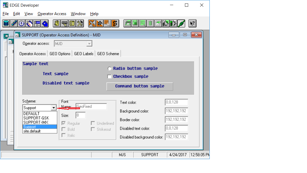Click the green stacked sheets toolbar icon
The height and width of the screenshot is (173, 307).
[x=127, y=23]
